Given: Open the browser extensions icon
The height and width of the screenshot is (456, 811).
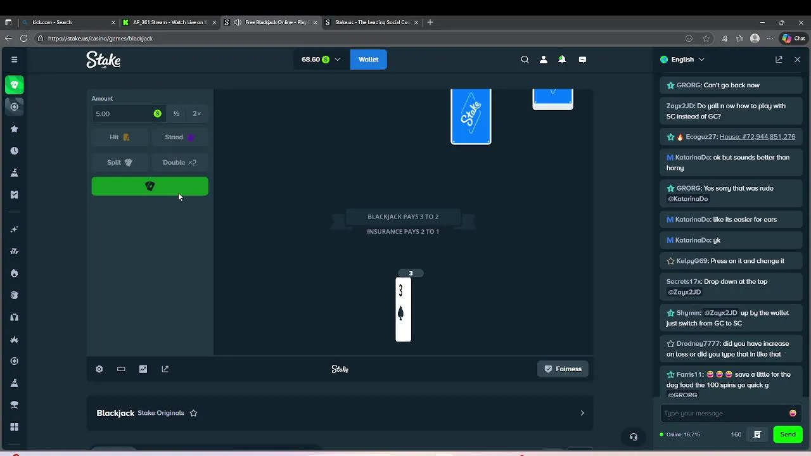Looking at the screenshot, I should click(x=724, y=38).
